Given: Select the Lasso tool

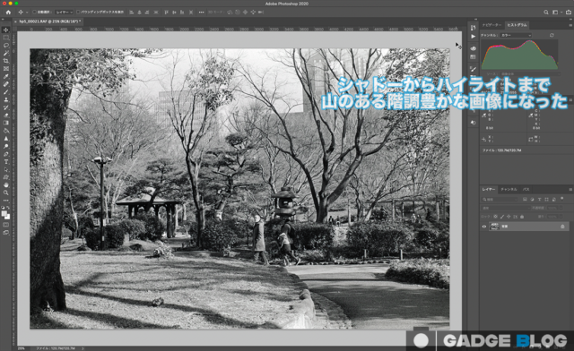Looking at the screenshot, I should point(6,46).
